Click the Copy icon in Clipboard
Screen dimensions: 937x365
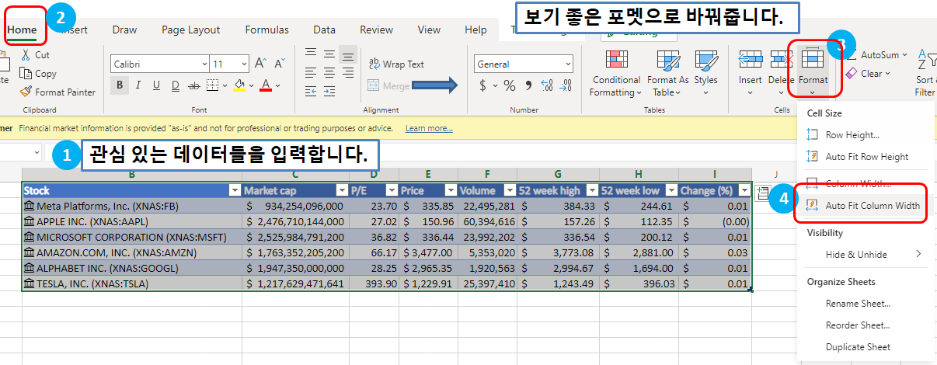point(26,74)
